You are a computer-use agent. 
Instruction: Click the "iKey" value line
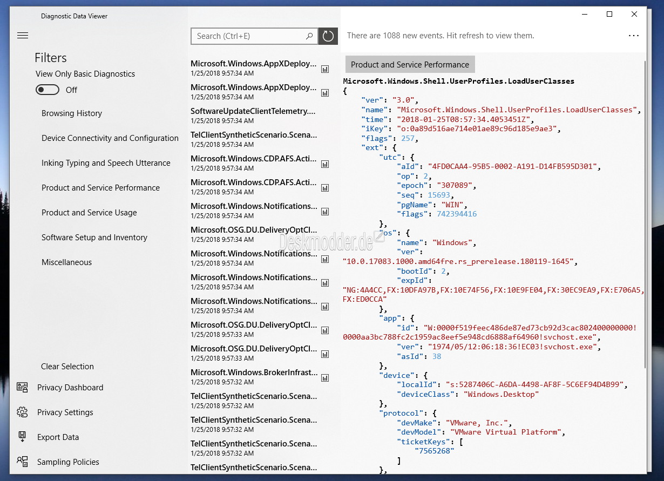pos(462,128)
